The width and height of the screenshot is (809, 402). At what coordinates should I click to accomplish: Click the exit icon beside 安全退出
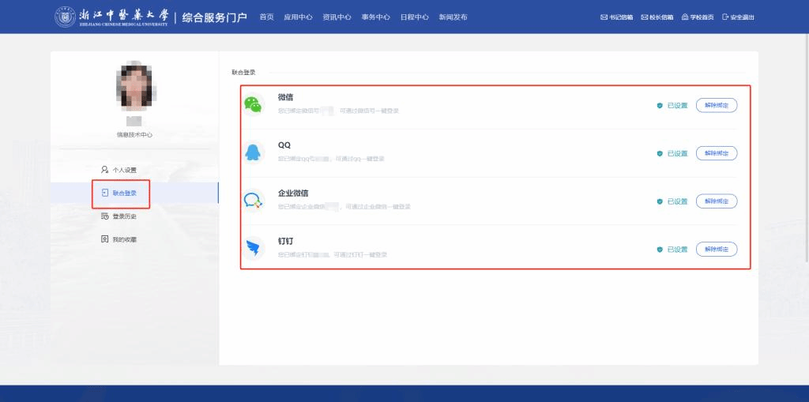724,17
